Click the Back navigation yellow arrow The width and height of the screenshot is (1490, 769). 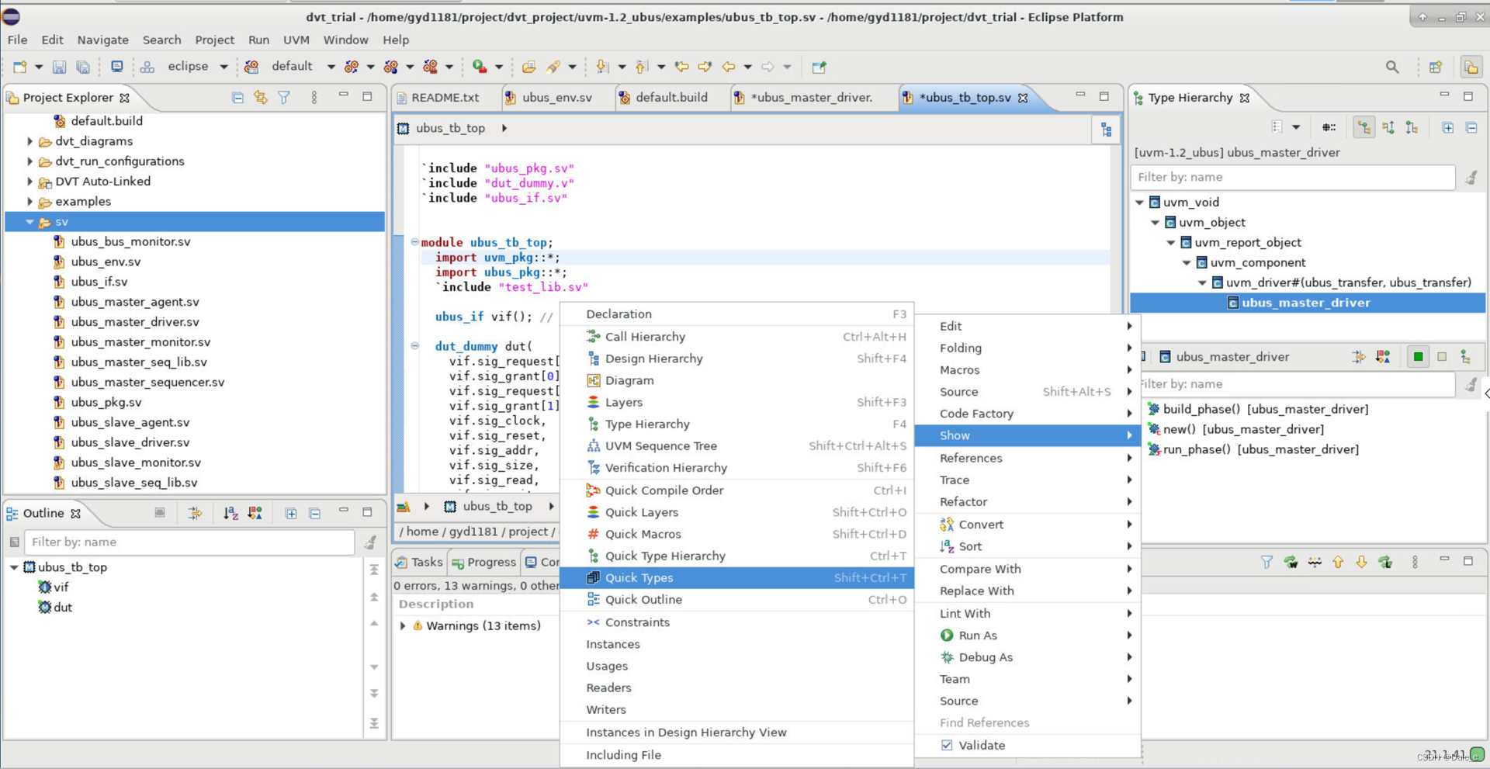(x=729, y=67)
